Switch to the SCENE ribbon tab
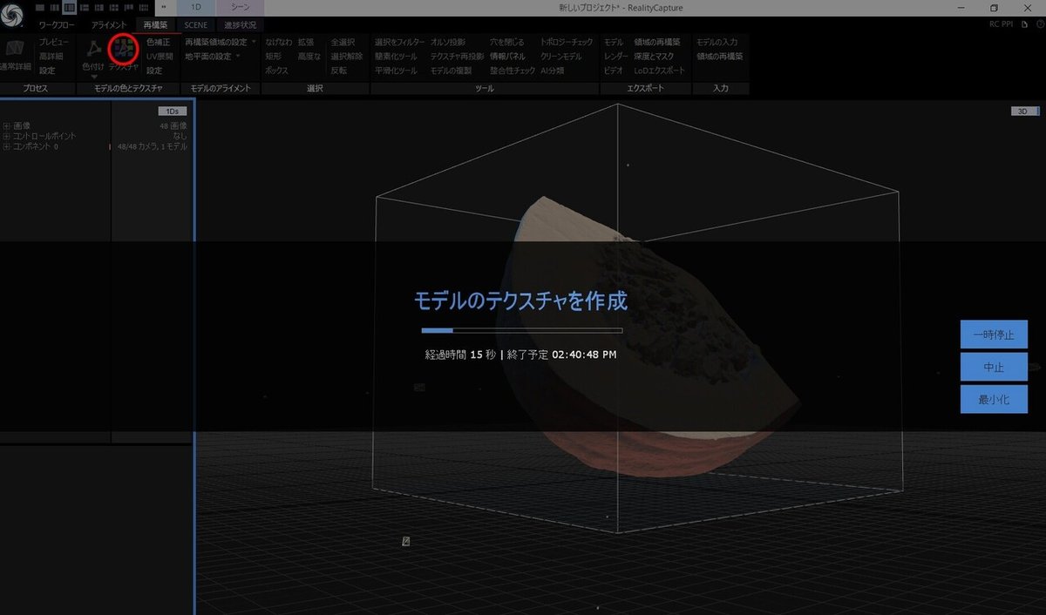The width and height of the screenshot is (1046, 615). tap(194, 24)
